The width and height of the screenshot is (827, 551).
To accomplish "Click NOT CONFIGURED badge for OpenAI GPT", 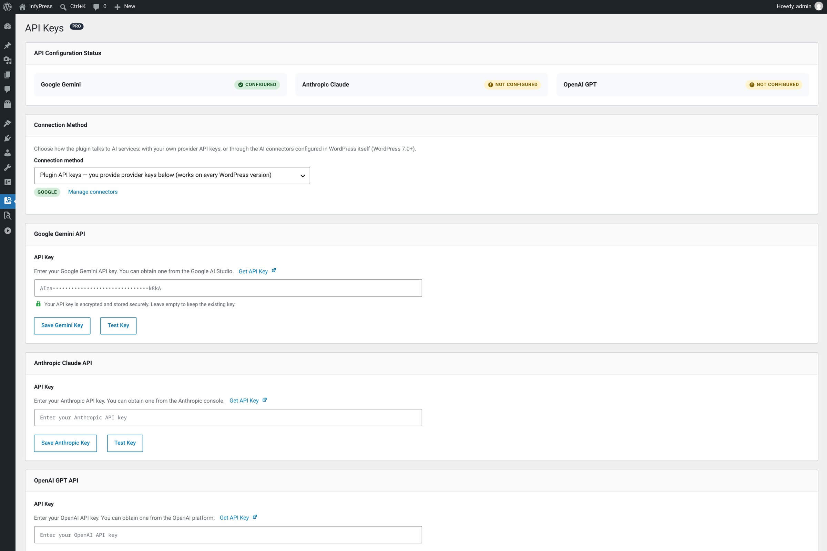I will tap(774, 85).
